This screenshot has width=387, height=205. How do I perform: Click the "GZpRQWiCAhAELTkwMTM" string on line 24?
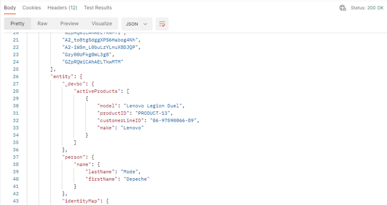tap(92, 62)
